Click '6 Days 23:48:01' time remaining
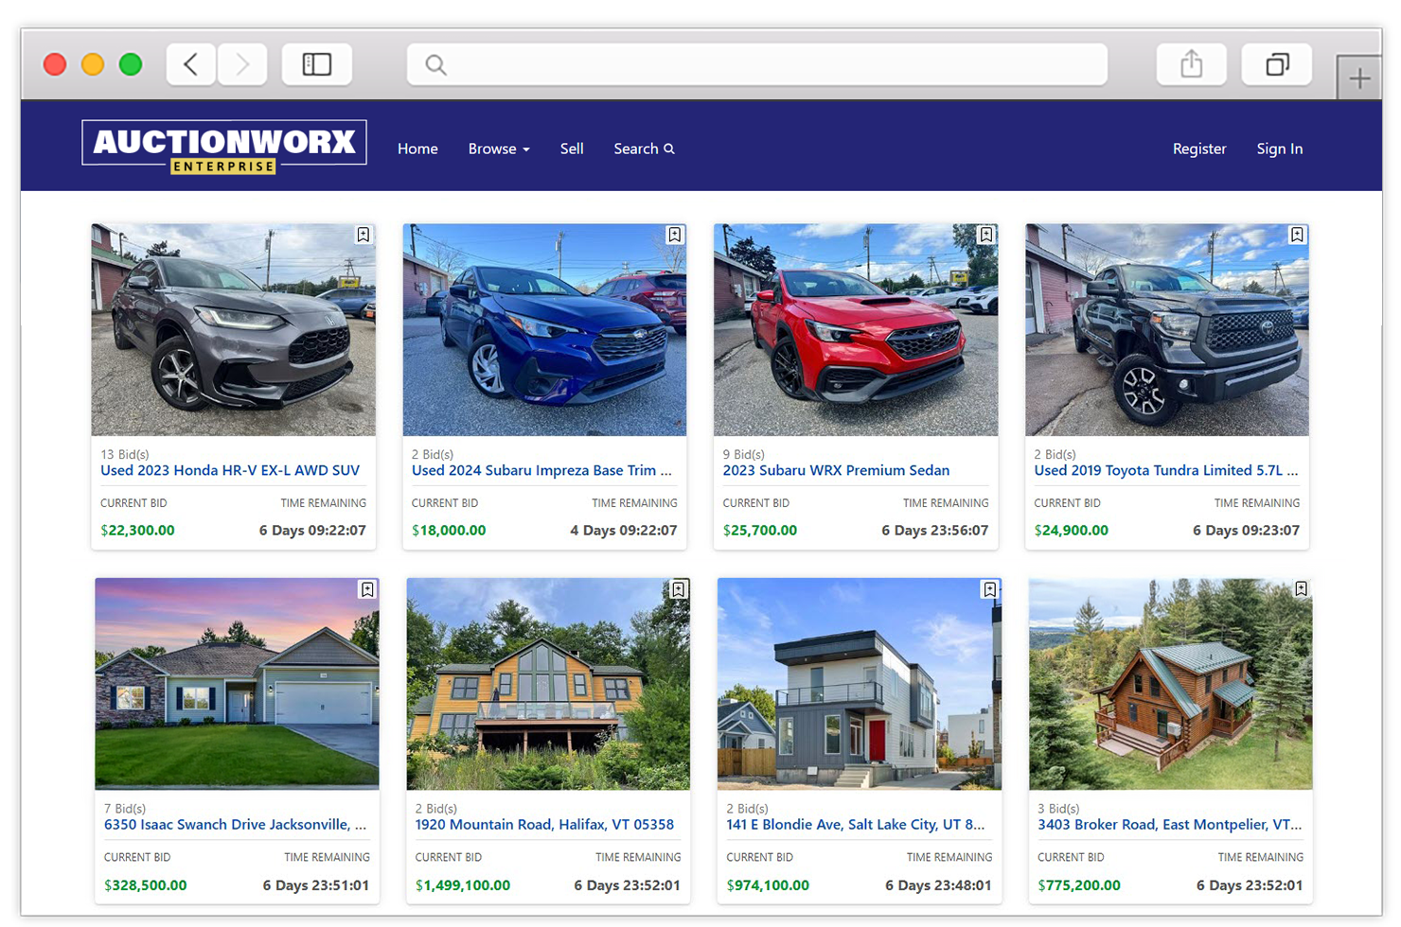Screen dimensions: 1401x927 tap(938, 885)
